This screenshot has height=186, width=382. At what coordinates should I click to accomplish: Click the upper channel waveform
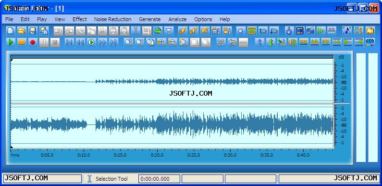click(x=172, y=81)
